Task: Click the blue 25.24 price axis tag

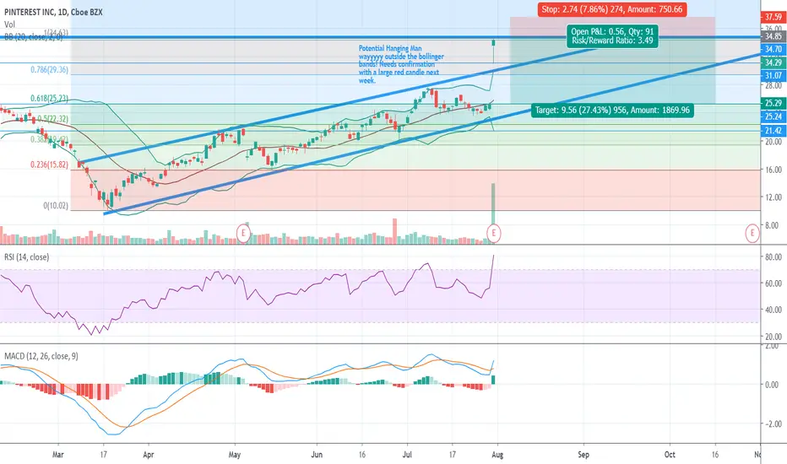Action: (x=773, y=116)
